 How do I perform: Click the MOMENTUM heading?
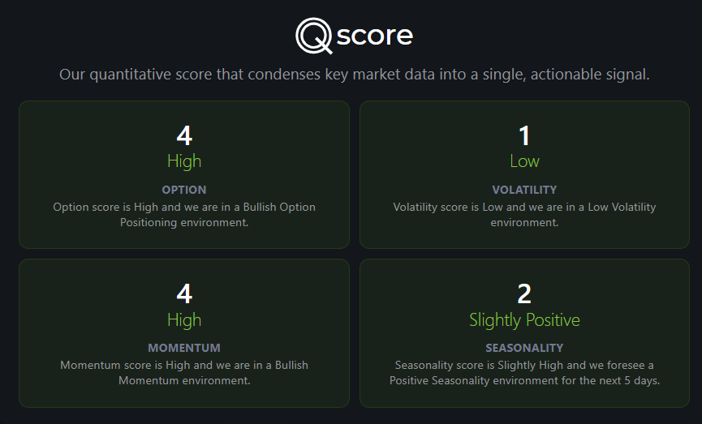(x=184, y=348)
